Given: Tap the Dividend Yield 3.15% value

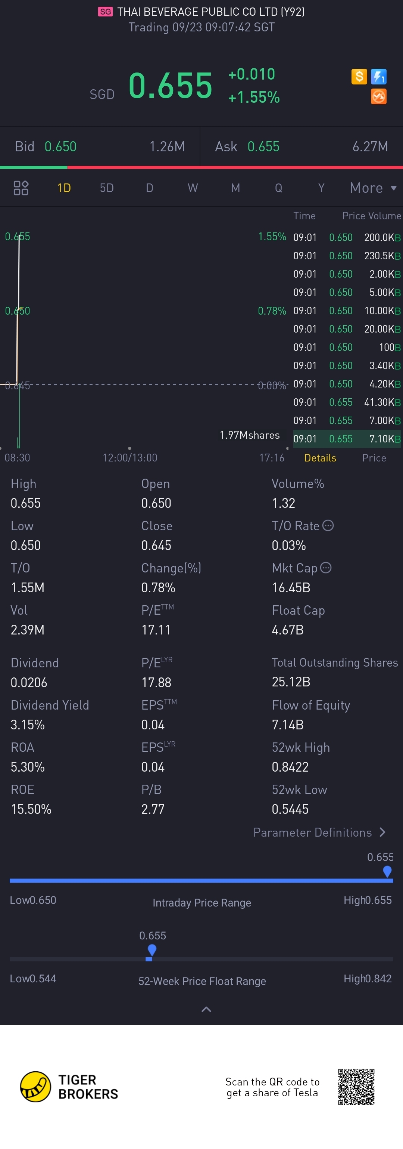Looking at the screenshot, I should pyautogui.click(x=28, y=725).
